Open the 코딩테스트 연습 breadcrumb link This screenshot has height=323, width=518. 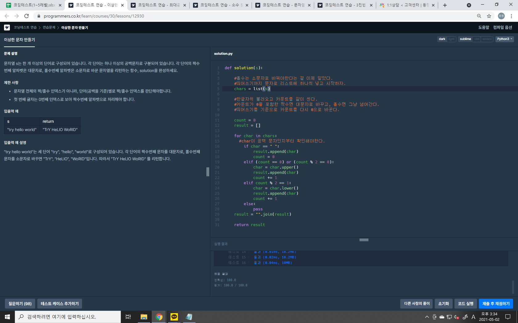tap(25, 27)
